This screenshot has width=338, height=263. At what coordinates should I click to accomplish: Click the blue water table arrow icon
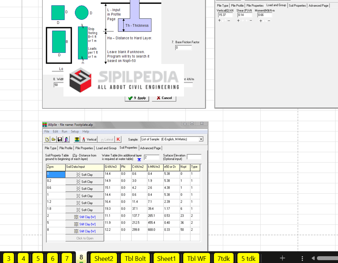click(x=139, y=160)
